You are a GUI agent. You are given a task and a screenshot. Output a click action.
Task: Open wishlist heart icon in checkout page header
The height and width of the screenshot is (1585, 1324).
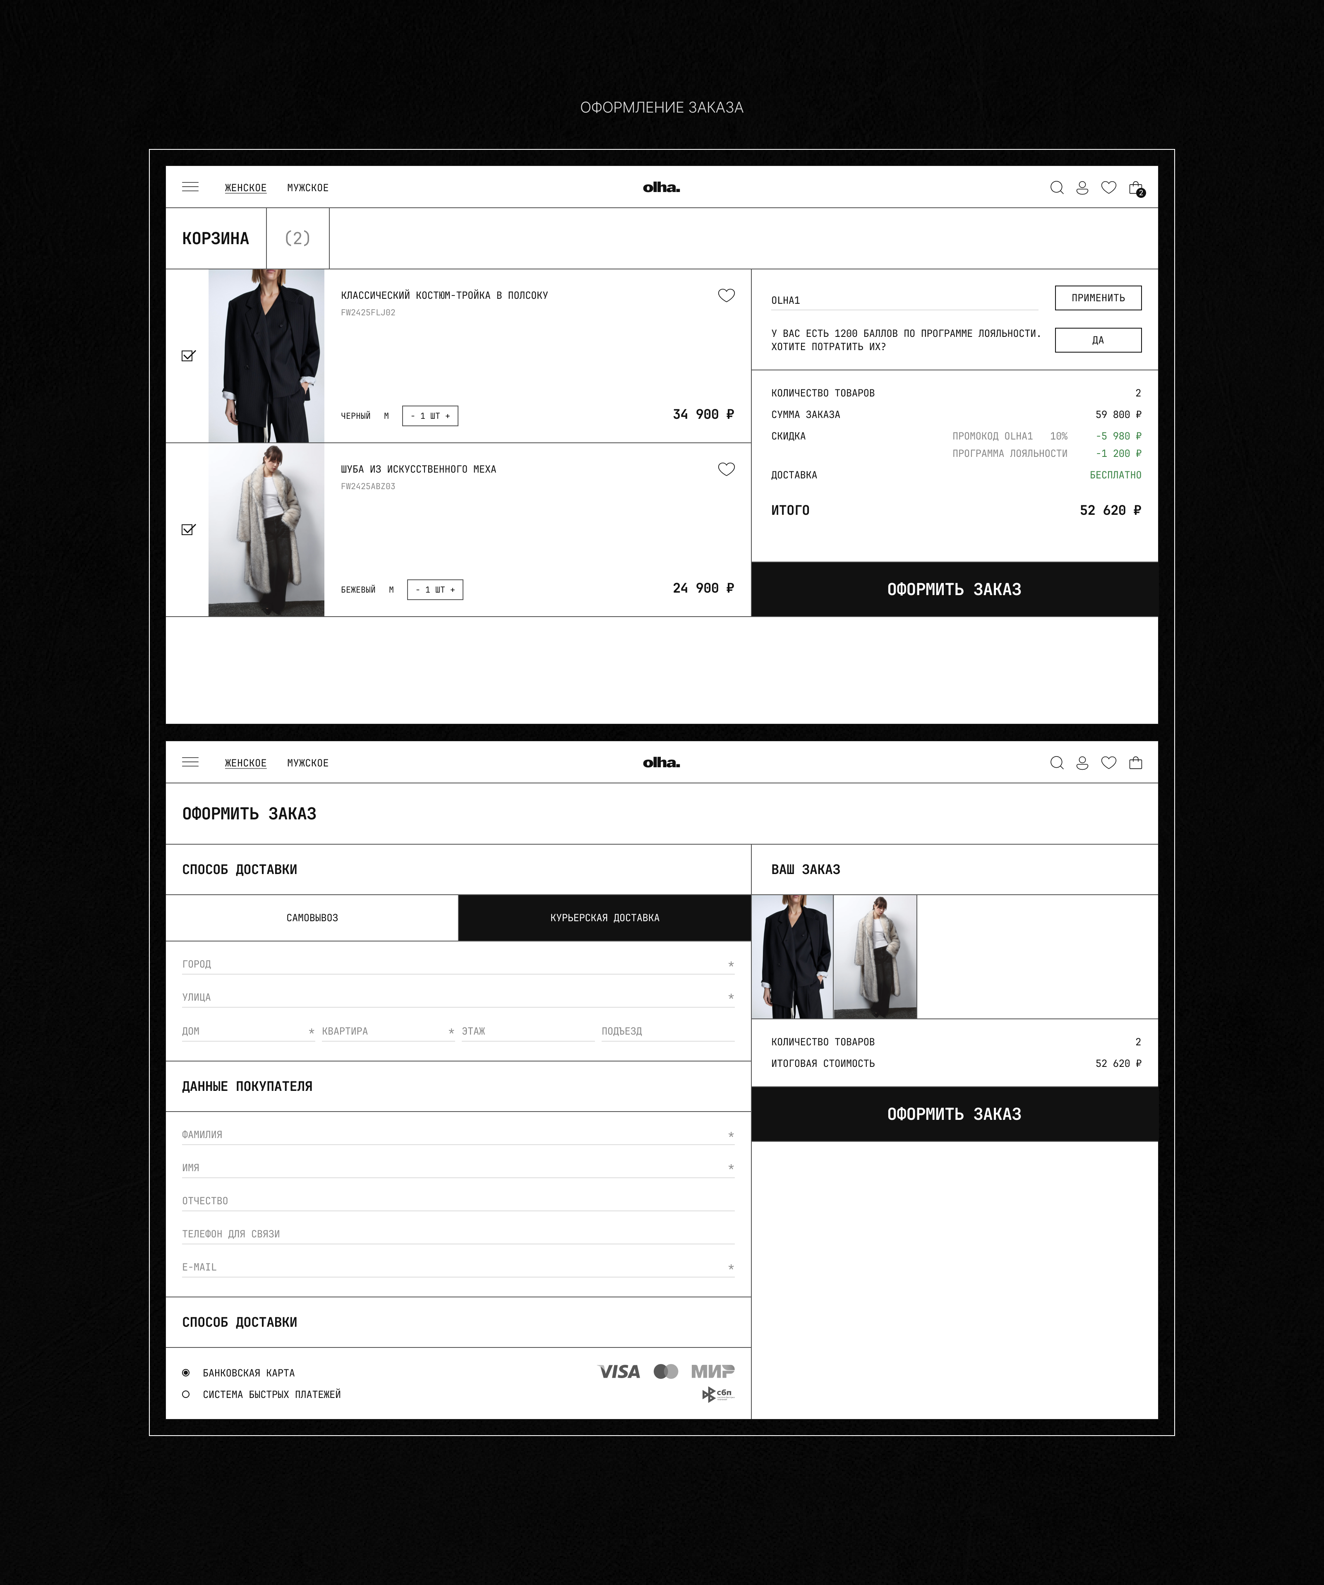(x=1108, y=762)
